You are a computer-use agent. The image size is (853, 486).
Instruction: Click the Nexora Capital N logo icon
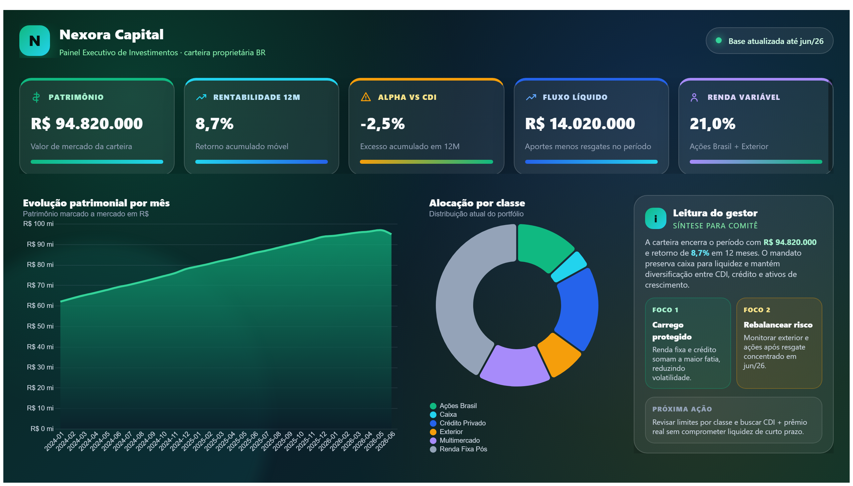pos(35,41)
